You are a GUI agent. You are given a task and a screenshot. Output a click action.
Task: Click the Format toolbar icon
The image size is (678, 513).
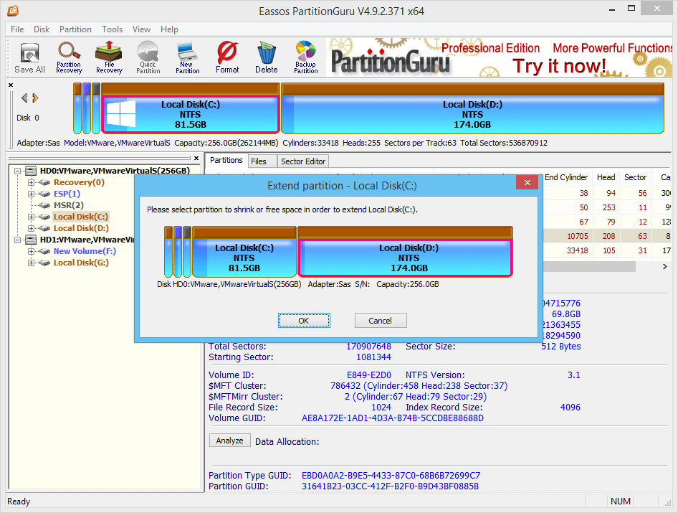pos(227,57)
